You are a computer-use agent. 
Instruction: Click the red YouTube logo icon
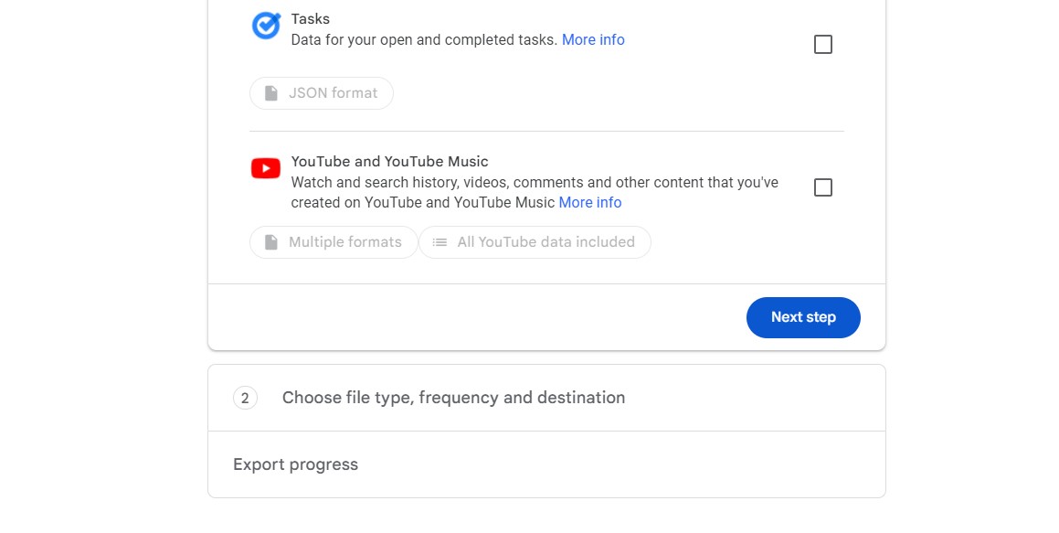[266, 168]
